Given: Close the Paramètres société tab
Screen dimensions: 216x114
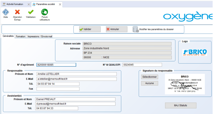Looking at the screenshot, I should coord(60,4).
